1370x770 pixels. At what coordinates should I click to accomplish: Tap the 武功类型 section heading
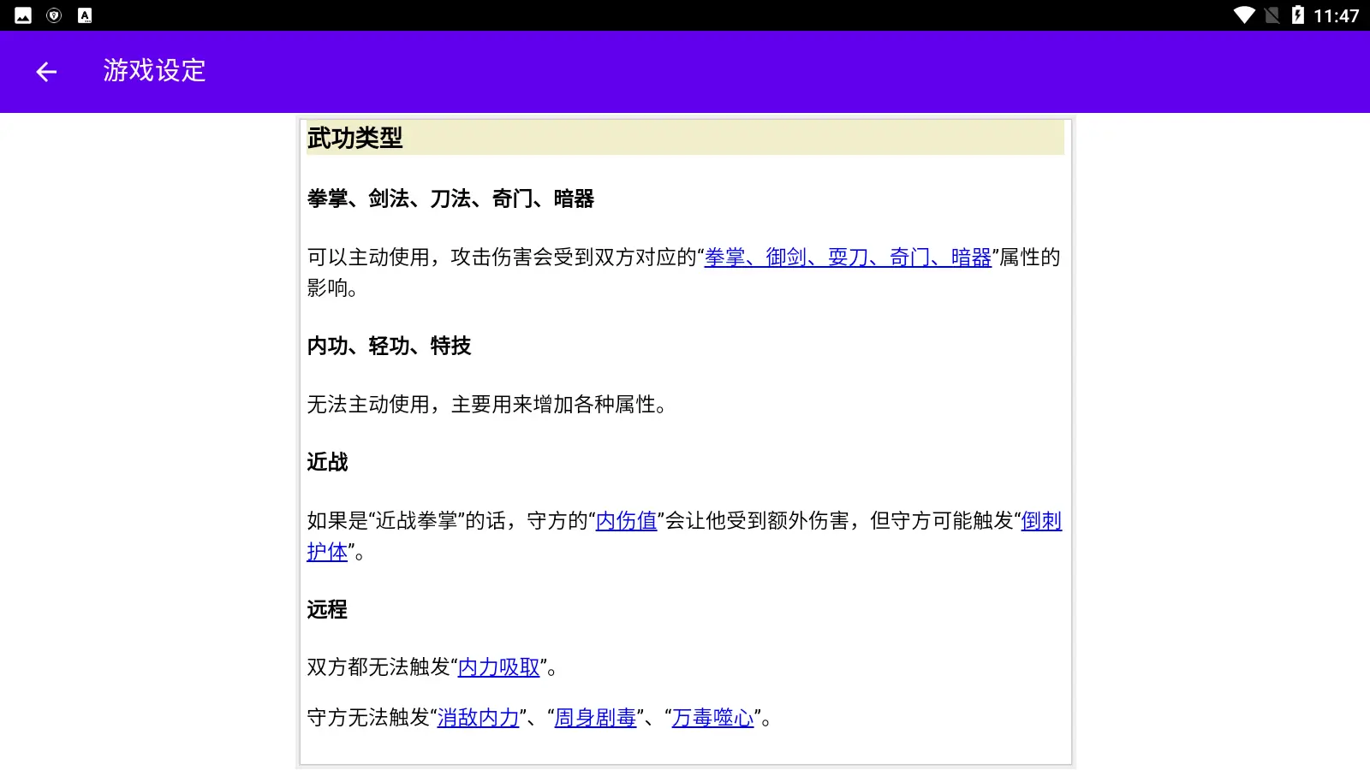coord(355,138)
